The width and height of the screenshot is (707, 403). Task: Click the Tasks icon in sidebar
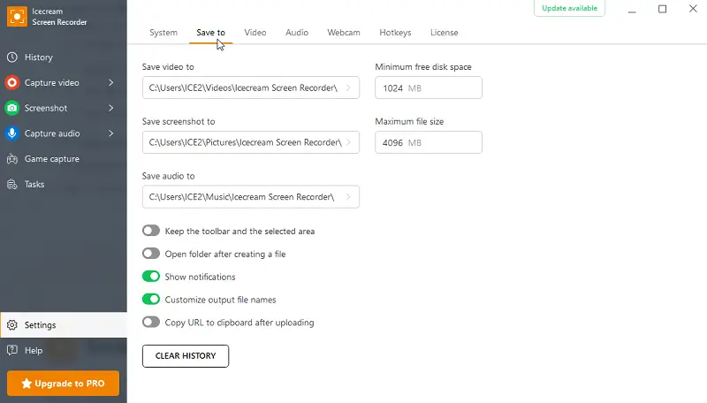pyautogui.click(x=12, y=185)
